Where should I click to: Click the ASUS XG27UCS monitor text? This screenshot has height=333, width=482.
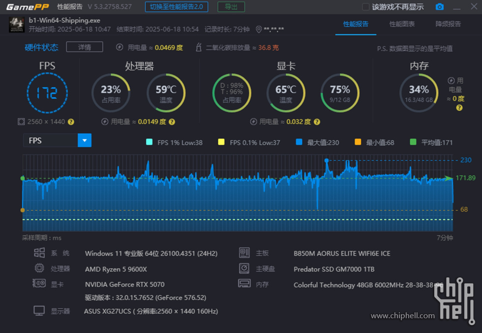pyautogui.click(x=151, y=311)
